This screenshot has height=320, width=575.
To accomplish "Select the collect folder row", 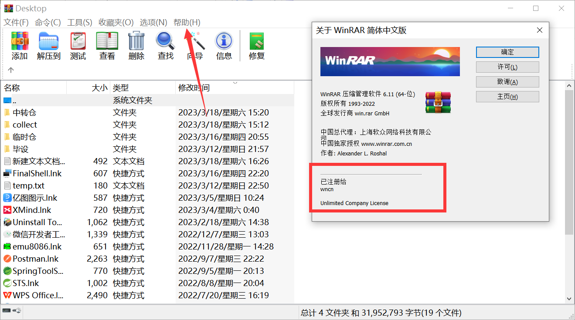I will coord(147,125).
